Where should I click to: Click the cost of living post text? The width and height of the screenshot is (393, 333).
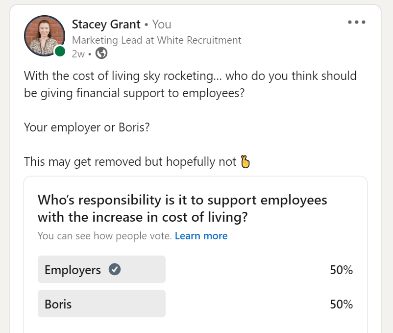coord(190,84)
